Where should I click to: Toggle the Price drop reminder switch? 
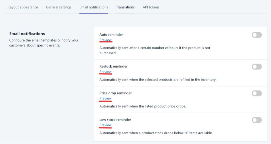click(x=257, y=93)
